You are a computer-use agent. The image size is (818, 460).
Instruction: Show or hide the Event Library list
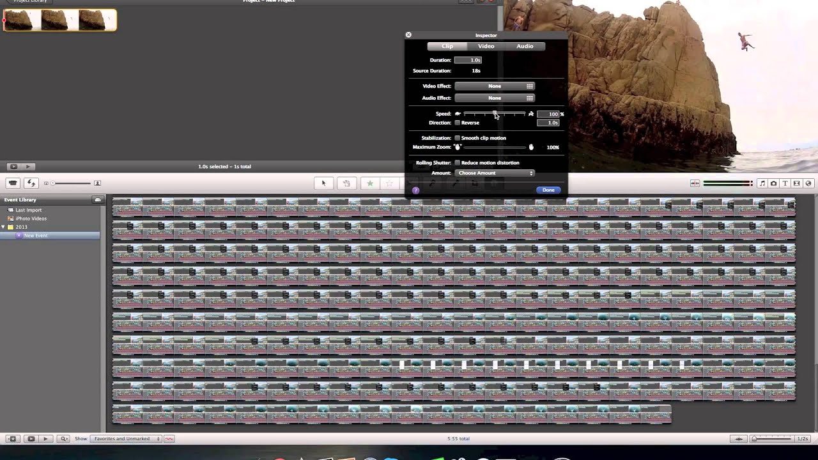pyautogui.click(x=12, y=439)
